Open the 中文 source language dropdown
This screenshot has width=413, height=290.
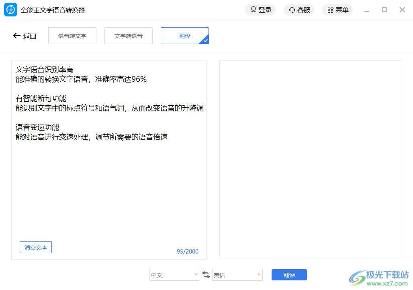(174, 275)
